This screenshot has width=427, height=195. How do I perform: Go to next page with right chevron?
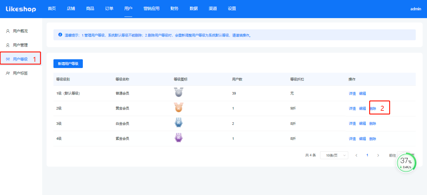coord(378,155)
